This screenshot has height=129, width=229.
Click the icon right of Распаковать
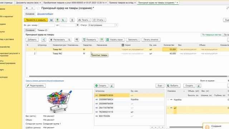click(x=69, y=40)
